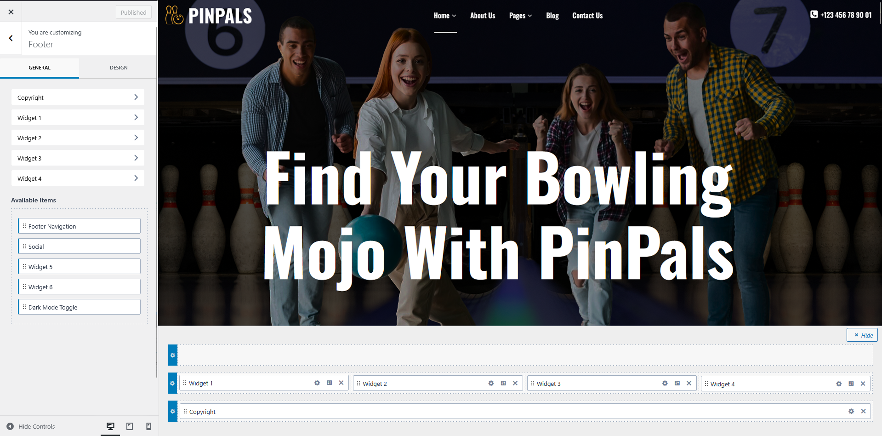
Task: Open settings gear for Widget 1 builder item
Action: tap(317, 383)
